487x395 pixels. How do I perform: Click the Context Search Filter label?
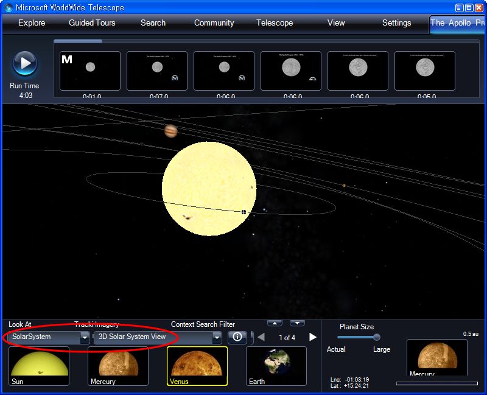[203, 324]
